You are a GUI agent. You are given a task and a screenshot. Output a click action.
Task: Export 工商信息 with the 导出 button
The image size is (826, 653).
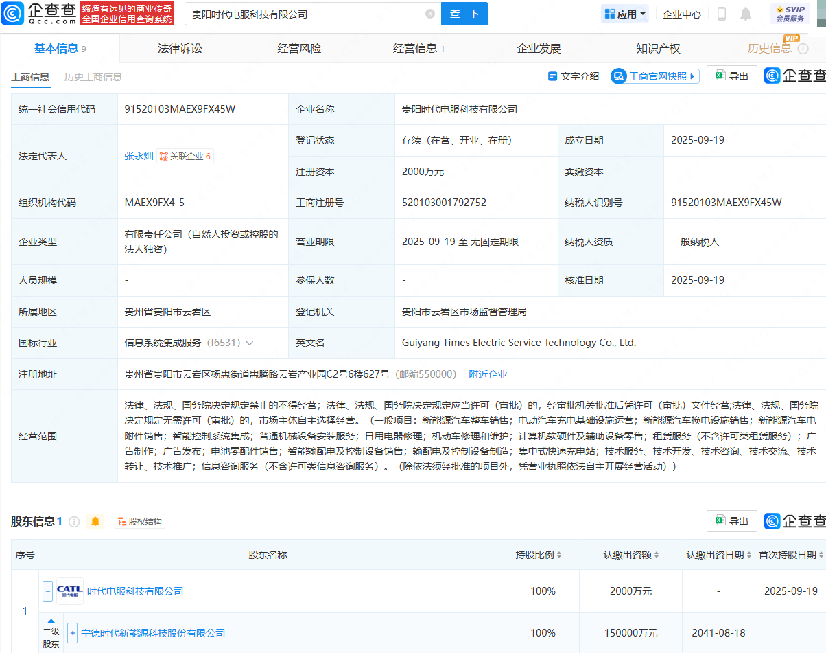pos(732,76)
